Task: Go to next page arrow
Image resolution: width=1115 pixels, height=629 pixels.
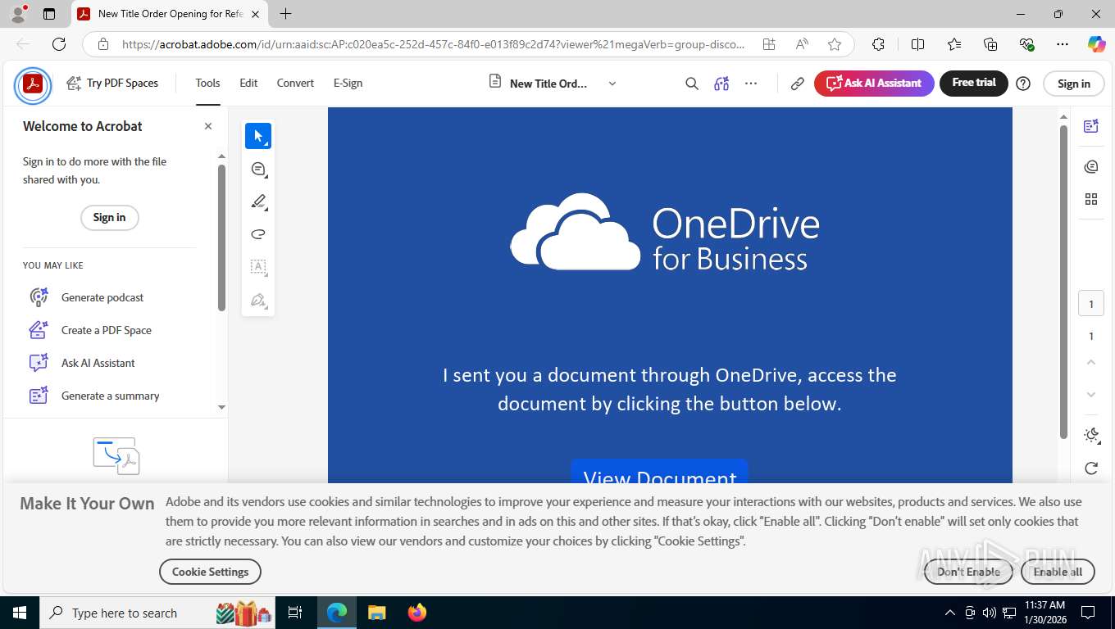Action: [x=1090, y=395]
